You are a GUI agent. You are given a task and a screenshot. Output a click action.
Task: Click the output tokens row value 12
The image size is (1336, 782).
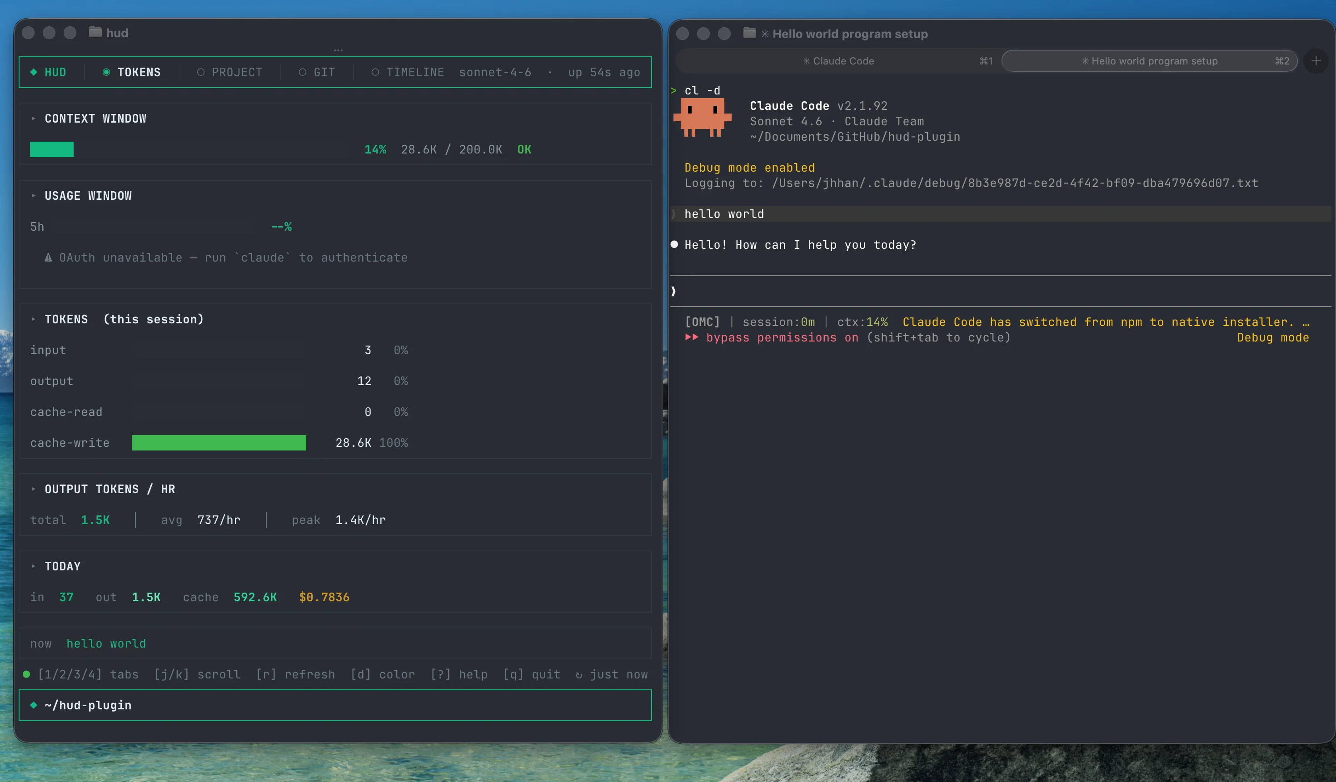(x=364, y=381)
